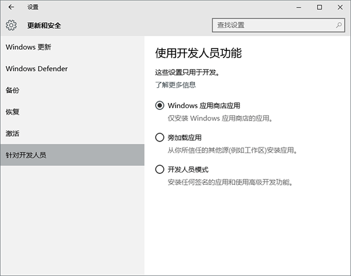Focus the 查找设置 search field
Image resolution: width=351 pixels, height=276 pixels.
[x=278, y=25]
